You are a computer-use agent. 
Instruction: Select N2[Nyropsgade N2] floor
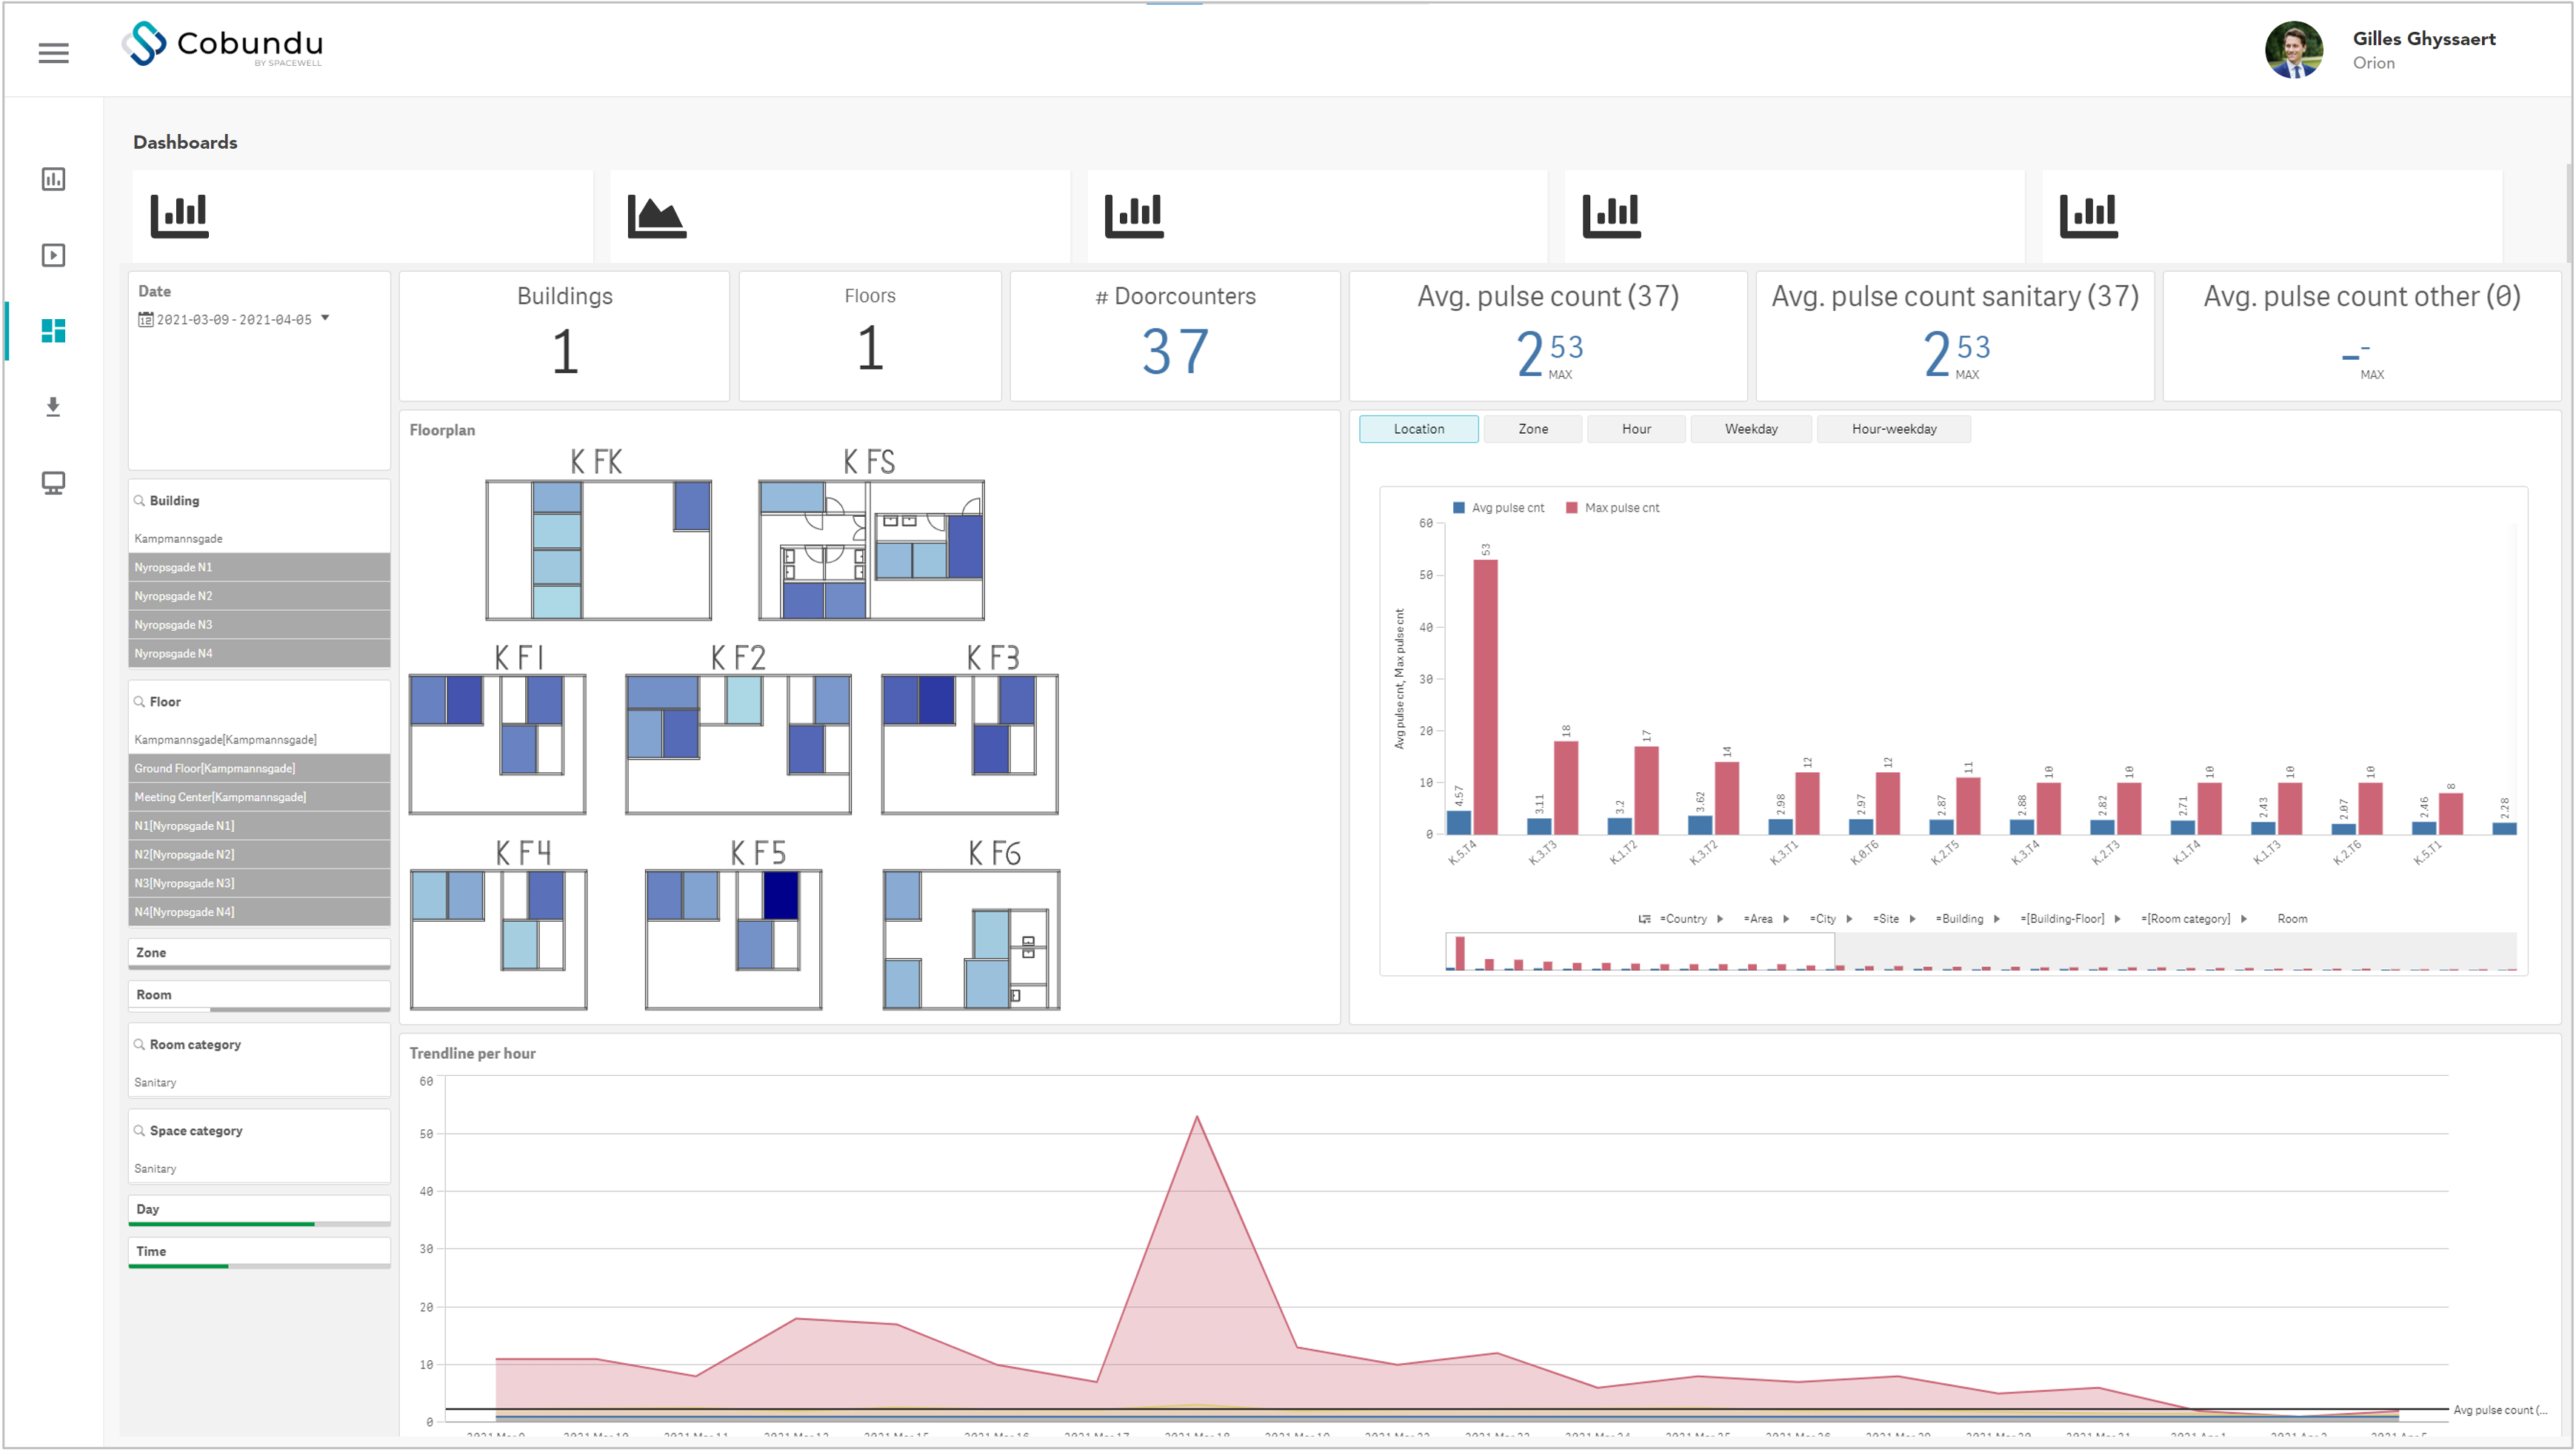260,855
